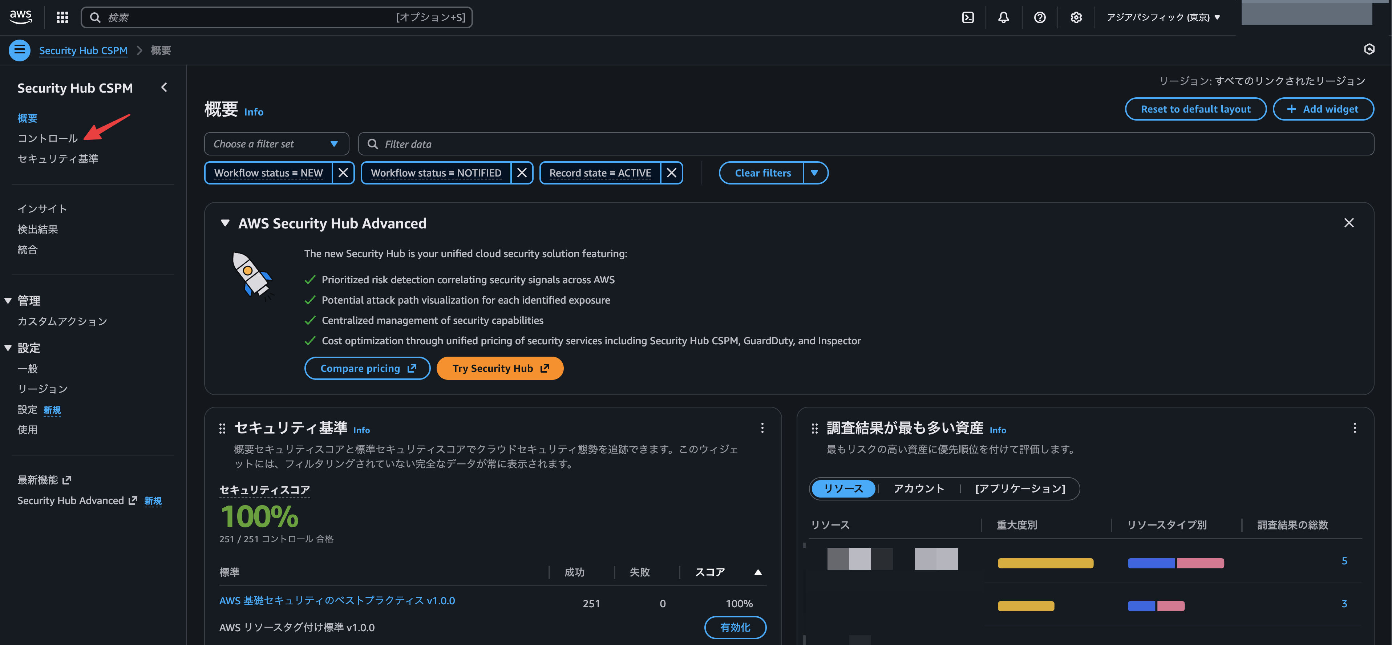Click the Try Security Hub button
The width and height of the screenshot is (1392, 645).
pos(500,368)
